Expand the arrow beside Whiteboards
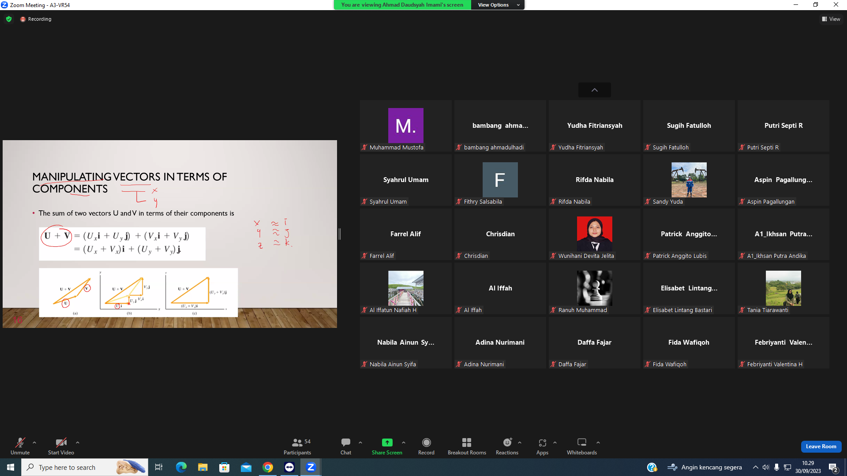The width and height of the screenshot is (847, 476). tap(598, 443)
